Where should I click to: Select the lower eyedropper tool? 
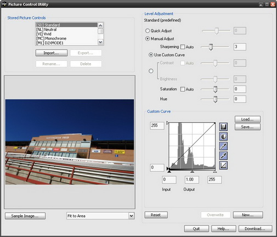coord(223,156)
